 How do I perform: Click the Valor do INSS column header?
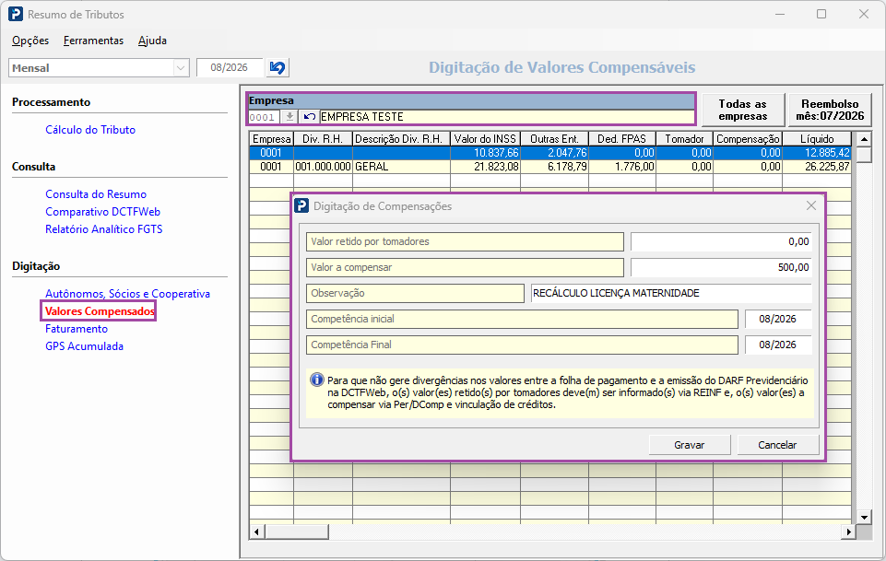[x=485, y=139]
